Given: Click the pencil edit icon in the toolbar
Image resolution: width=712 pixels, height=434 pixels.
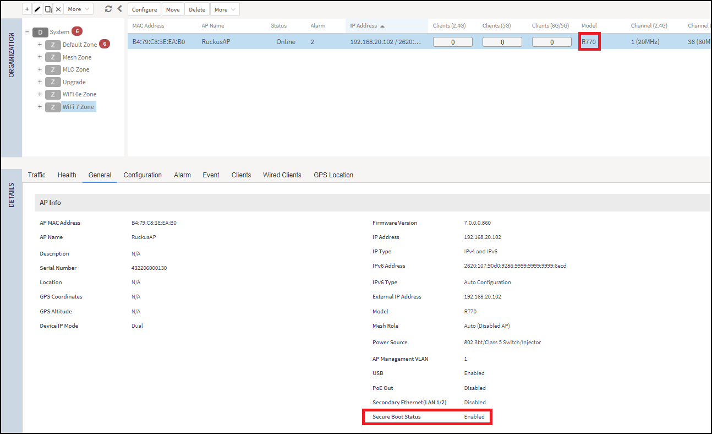Looking at the screenshot, I should pyautogui.click(x=37, y=9).
